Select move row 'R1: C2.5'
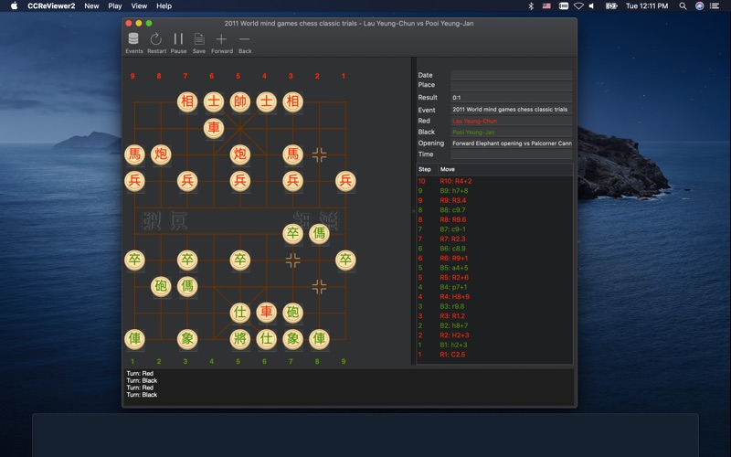The image size is (731, 457). coord(494,355)
